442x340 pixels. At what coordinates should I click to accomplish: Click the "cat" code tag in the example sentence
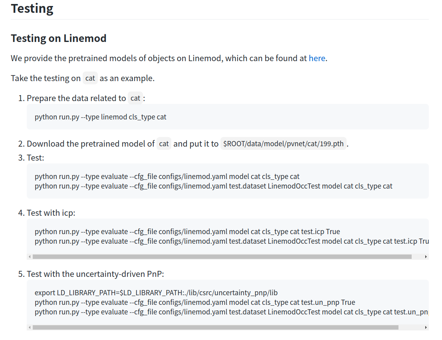point(90,78)
